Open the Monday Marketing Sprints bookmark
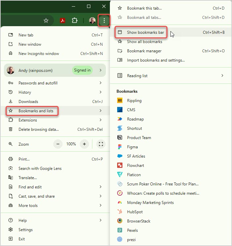The image size is (232, 246). pyautogui.click(x=171, y=202)
